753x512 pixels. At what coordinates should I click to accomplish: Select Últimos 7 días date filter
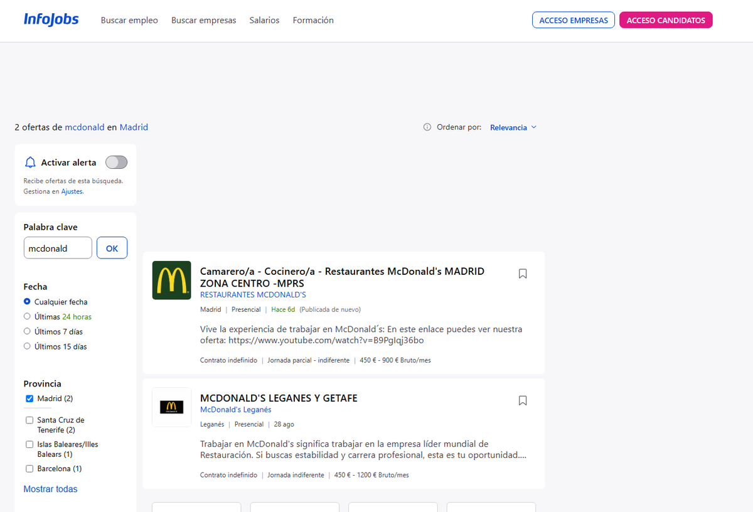[27, 331]
